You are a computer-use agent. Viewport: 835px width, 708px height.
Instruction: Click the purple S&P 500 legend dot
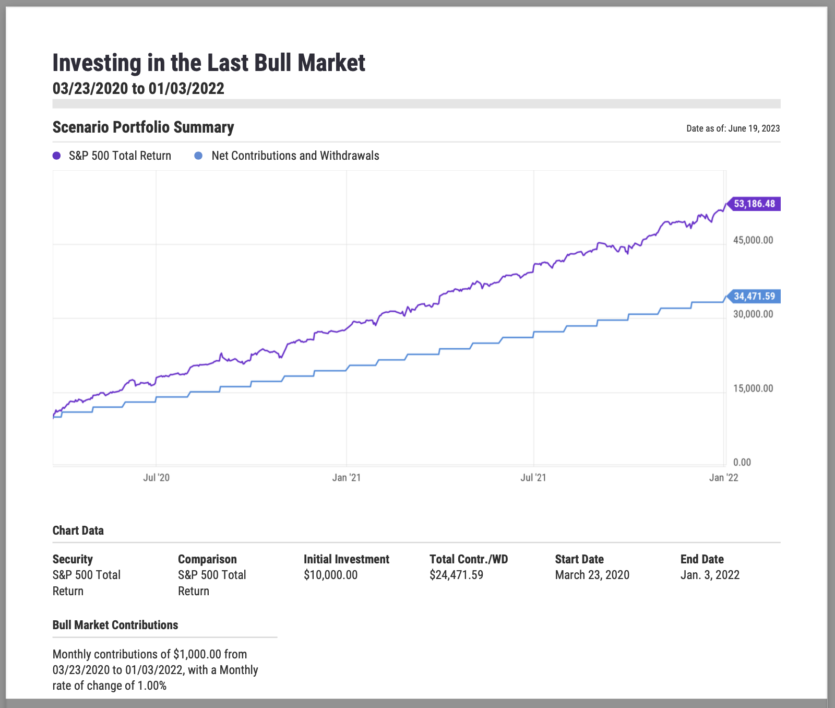[x=57, y=156]
